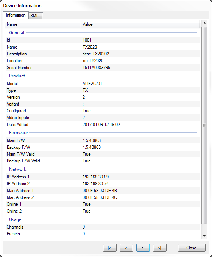The image size is (212, 257).
Task: Go to the previous device record
Action: click(x=126, y=248)
